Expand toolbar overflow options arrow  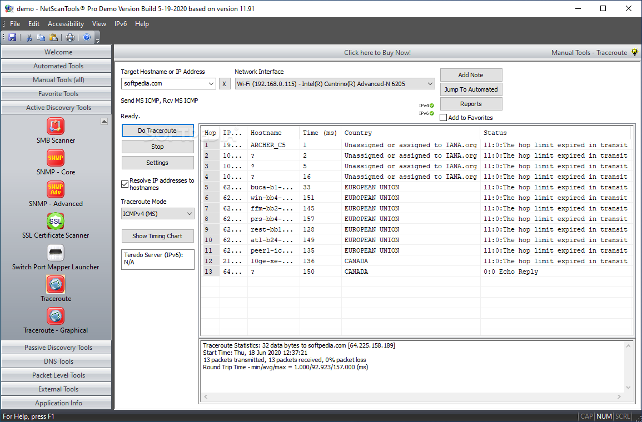(97, 40)
